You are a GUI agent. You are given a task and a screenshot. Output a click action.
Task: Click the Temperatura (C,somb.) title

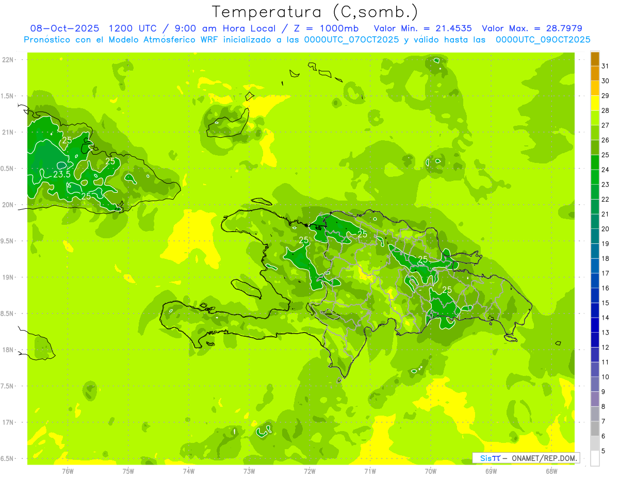[315, 11]
